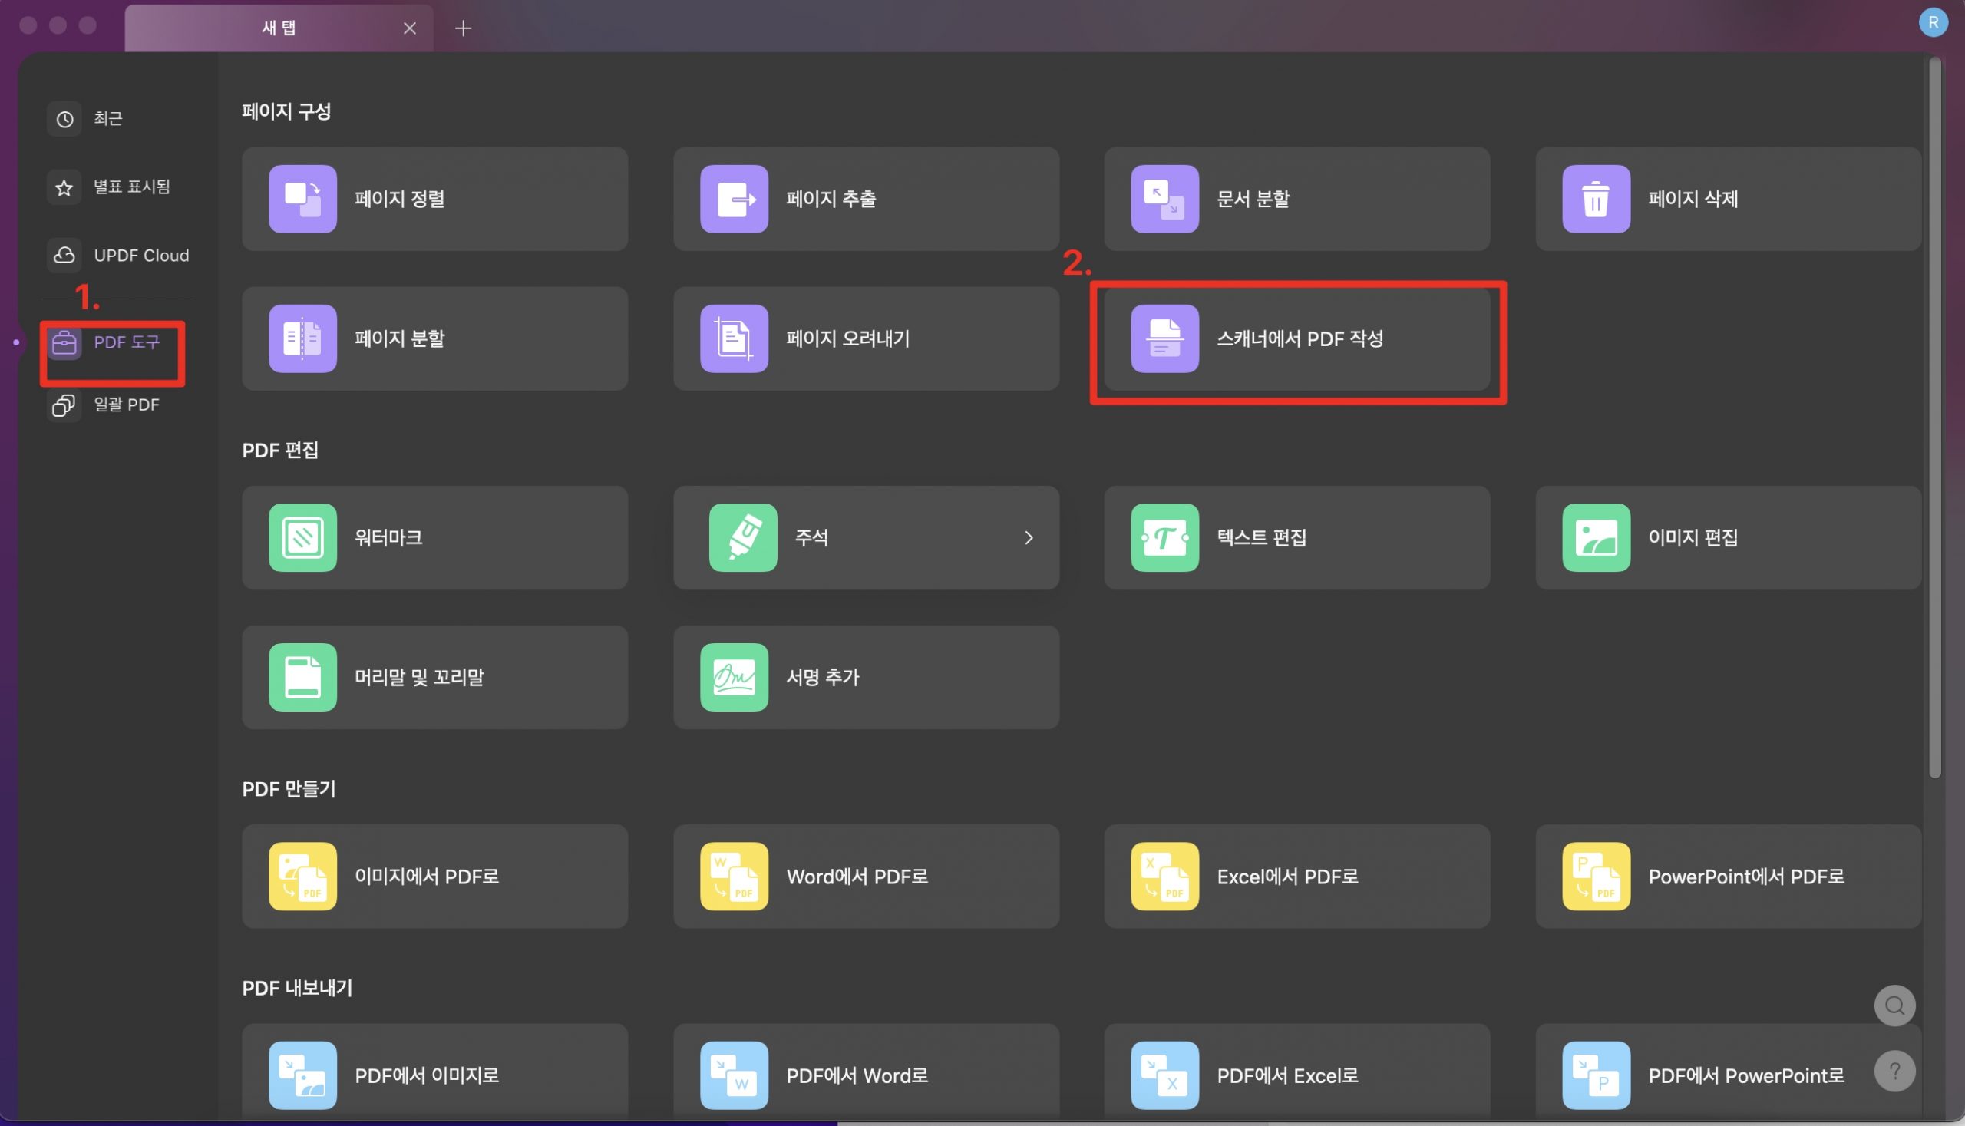This screenshot has width=1965, height=1126.
Task: Click the 최근 clock icon in sidebar
Action: (64, 119)
